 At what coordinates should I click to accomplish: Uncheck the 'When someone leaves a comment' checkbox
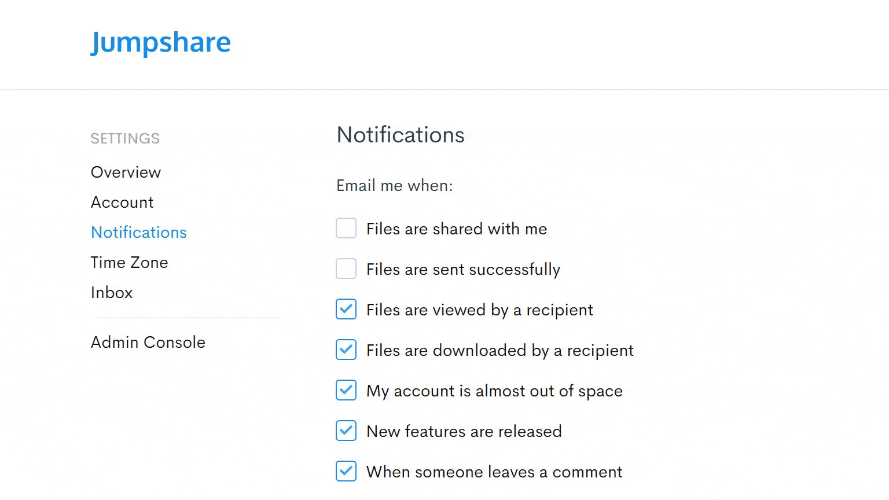point(346,472)
